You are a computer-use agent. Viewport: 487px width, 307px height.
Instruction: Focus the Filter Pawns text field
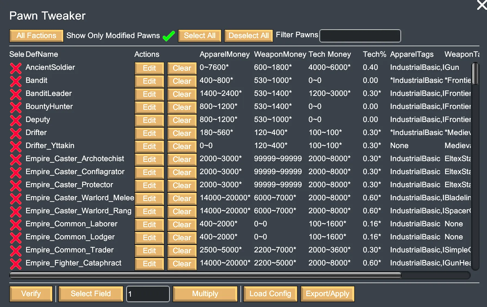pos(360,36)
